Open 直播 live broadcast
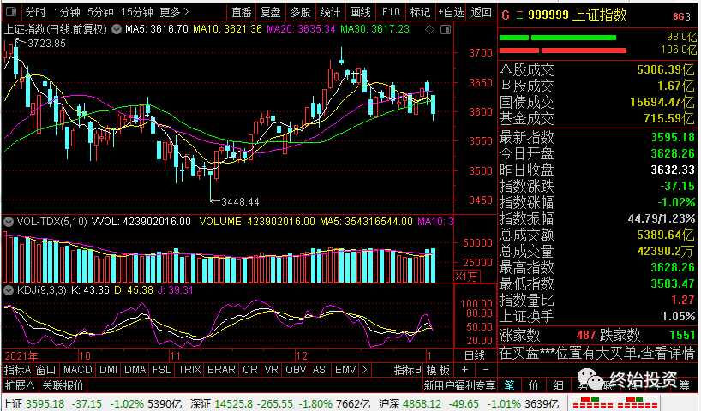This screenshot has height=411, width=701. point(242,12)
